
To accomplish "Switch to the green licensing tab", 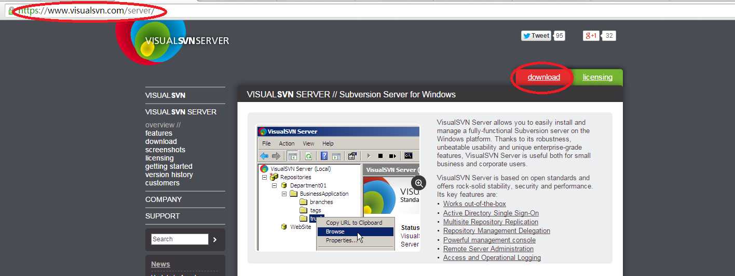I will pyautogui.click(x=597, y=77).
